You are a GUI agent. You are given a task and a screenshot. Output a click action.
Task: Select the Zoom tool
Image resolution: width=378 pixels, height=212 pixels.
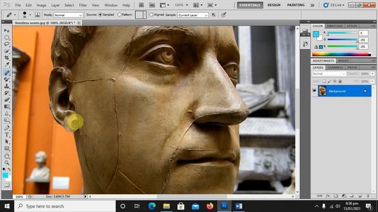point(6,163)
